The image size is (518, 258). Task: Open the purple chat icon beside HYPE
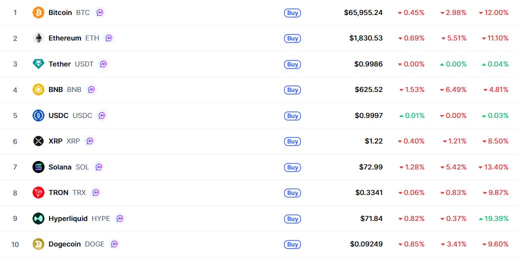point(120,218)
